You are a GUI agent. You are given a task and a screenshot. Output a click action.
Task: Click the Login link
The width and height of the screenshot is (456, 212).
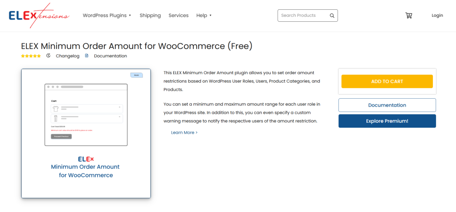click(437, 16)
